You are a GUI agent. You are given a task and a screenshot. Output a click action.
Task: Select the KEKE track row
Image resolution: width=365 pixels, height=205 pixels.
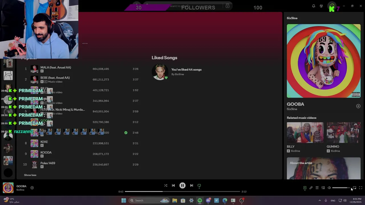[x=81, y=143]
